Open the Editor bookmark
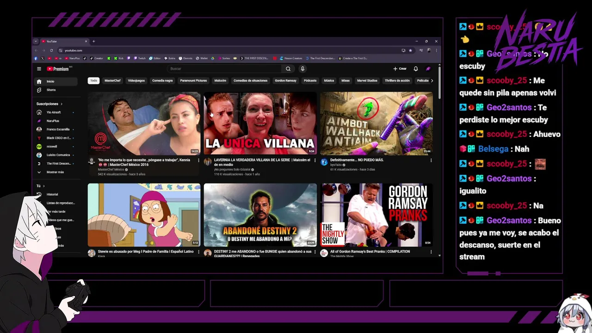This screenshot has height=333, width=592. point(155,58)
